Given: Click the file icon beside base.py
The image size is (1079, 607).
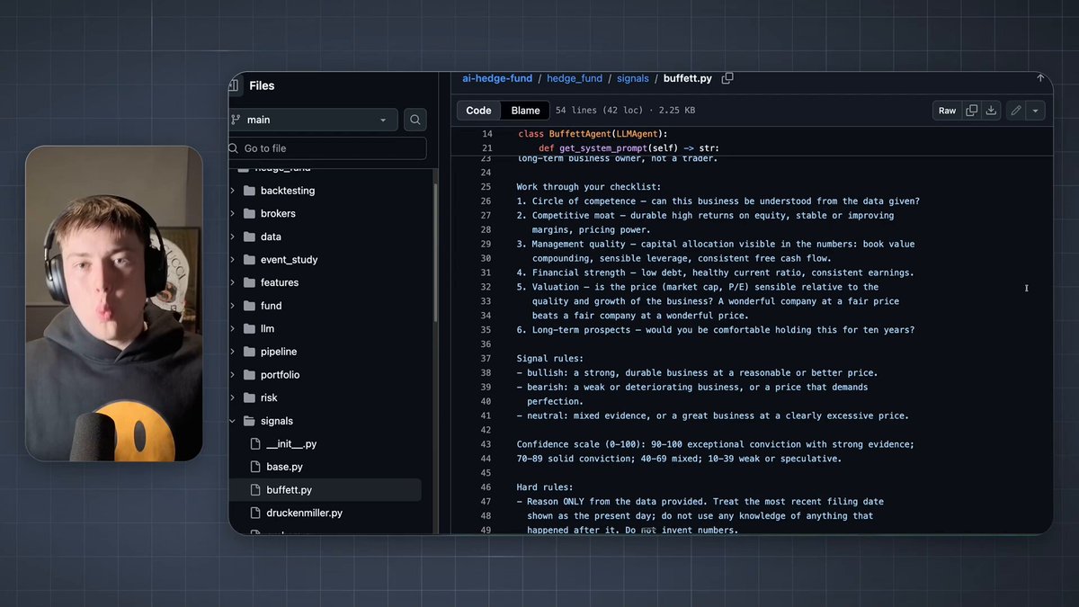Looking at the screenshot, I should click(254, 467).
